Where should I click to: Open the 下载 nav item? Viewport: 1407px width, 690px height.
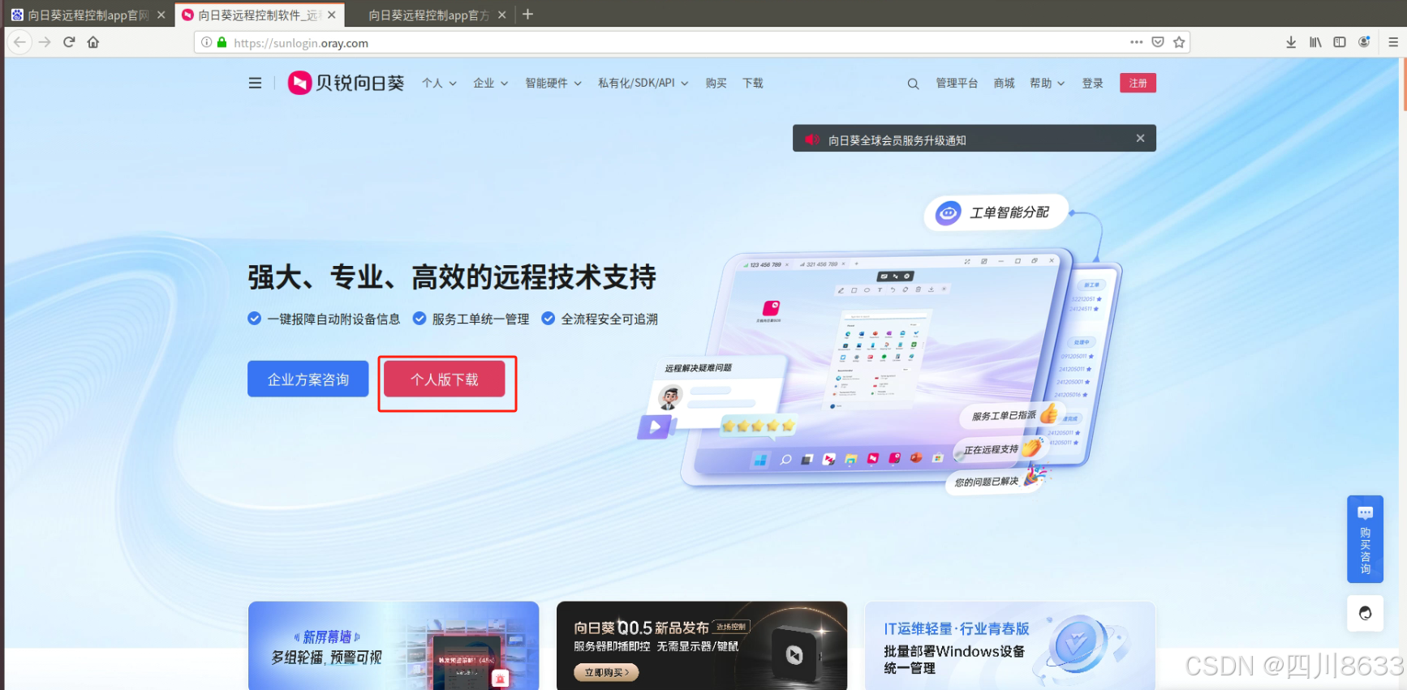[x=753, y=83]
